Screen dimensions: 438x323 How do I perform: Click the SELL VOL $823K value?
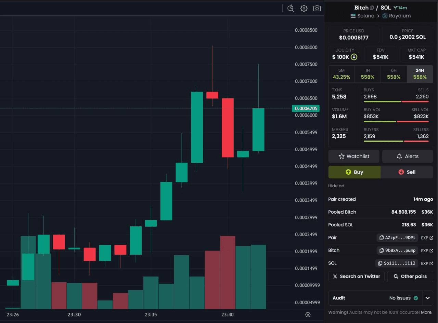(x=421, y=117)
